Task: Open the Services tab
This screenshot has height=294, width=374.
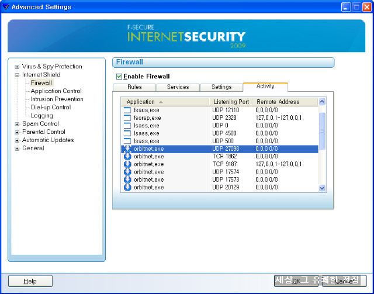Action: [178, 87]
